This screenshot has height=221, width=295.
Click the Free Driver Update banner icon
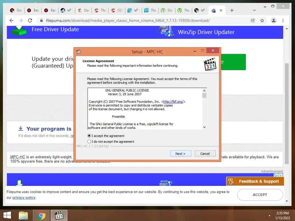coord(19,31)
